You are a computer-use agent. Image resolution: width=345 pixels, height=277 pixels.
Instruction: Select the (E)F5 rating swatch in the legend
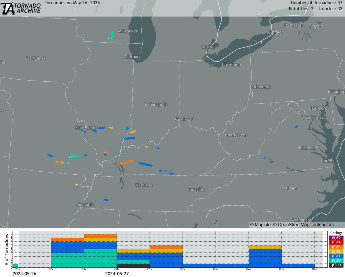click(336, 238)
